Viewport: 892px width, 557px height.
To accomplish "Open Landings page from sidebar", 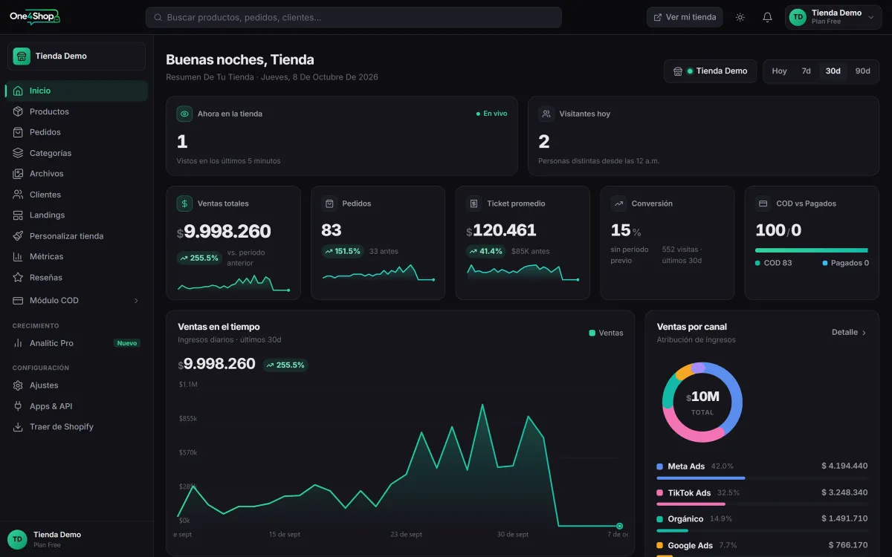I will point(77,215).
